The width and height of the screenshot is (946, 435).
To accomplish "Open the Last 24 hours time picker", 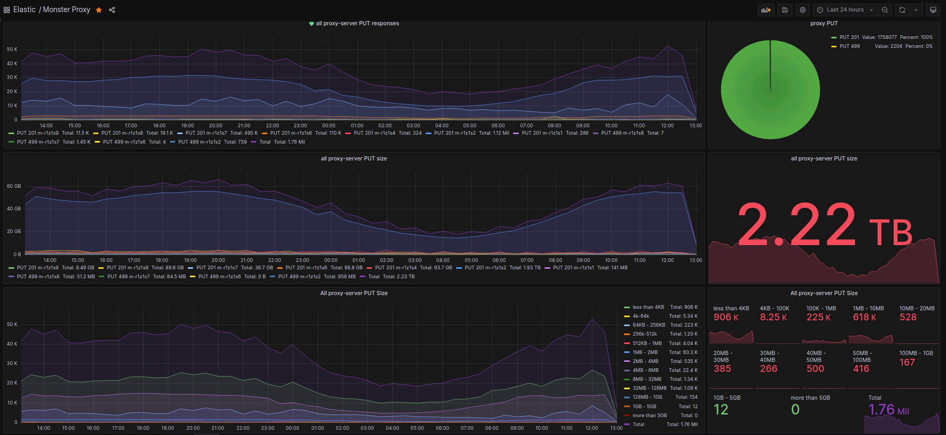I will (x=845, y=10).
